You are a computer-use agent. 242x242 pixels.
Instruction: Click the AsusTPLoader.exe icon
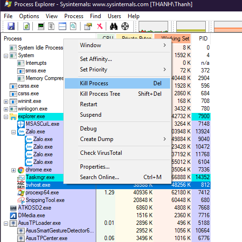point(13,223)
